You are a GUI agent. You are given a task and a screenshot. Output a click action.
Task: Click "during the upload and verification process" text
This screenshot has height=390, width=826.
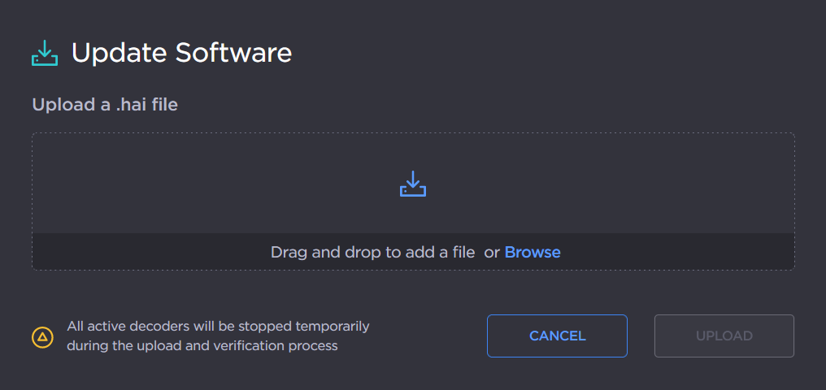coord(202,346)
